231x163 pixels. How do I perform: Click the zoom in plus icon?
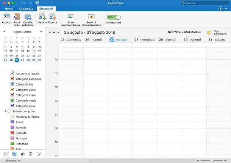click(225, 160)
